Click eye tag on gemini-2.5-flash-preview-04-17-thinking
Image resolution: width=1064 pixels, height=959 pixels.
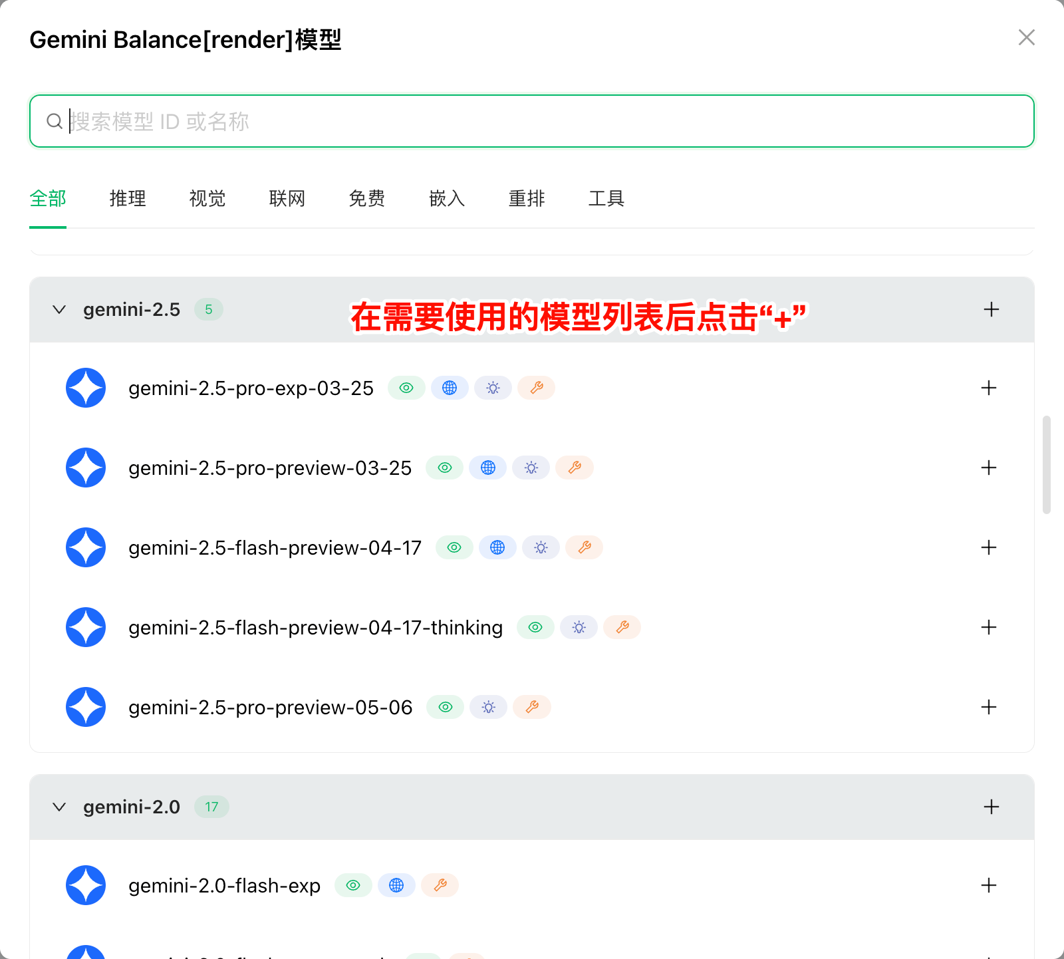(x=535, y=627)
